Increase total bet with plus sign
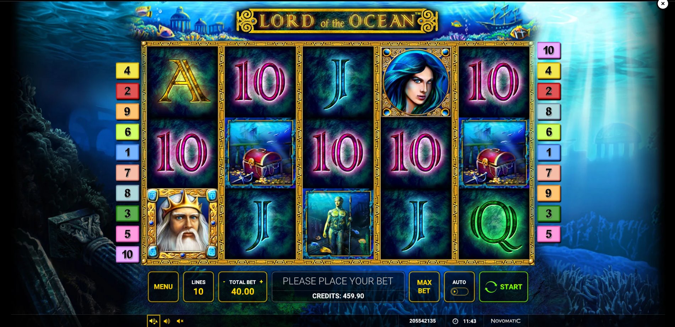Viewport: 675px width, 327px height. tap(261, 282)
